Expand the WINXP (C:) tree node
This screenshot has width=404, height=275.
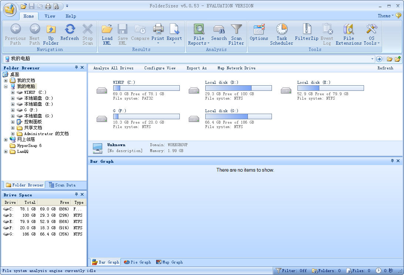[x=13, y=92]
